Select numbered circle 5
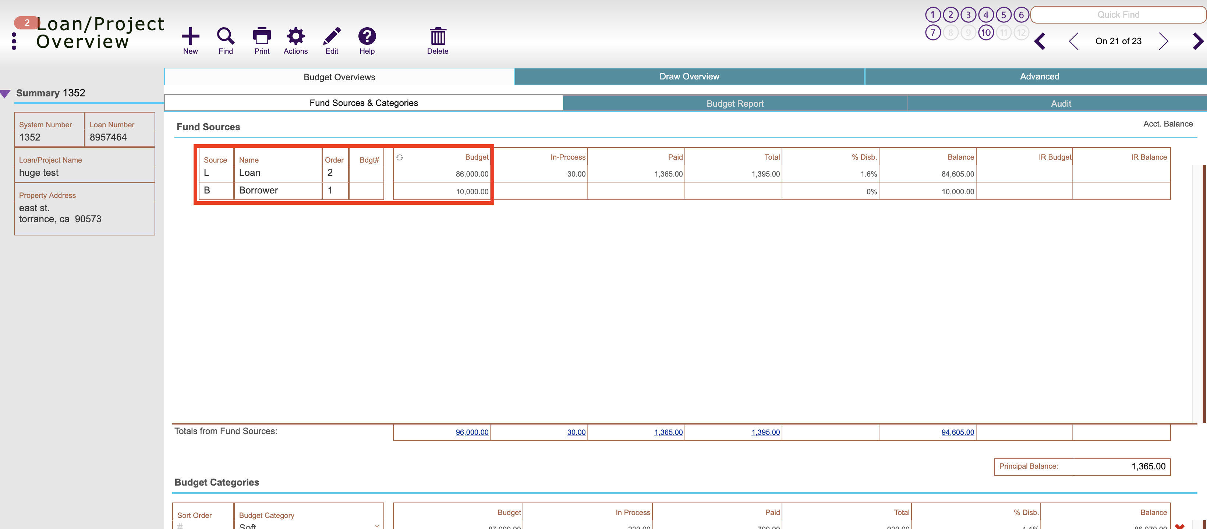The width and height of the screenshot is (1207, 529). [1003, 15]
